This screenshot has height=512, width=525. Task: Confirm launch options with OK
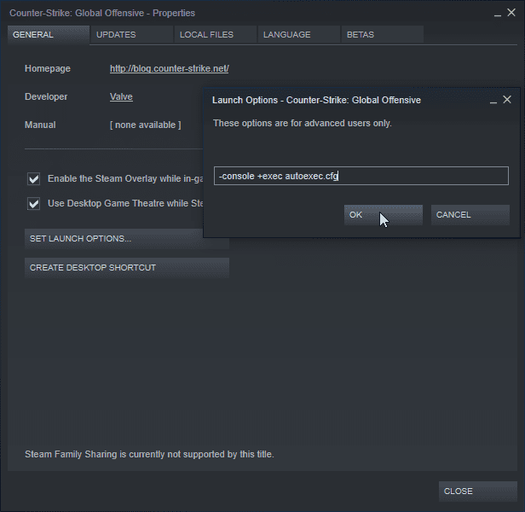pos(383,215)
